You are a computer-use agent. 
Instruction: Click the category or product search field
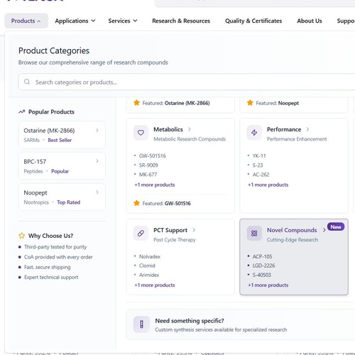click(x=187, y=82)
